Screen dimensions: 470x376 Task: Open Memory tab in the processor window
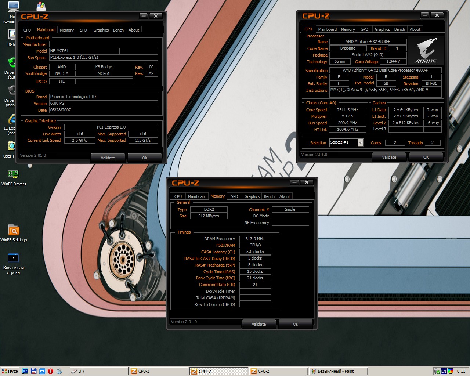coord(348,29)
